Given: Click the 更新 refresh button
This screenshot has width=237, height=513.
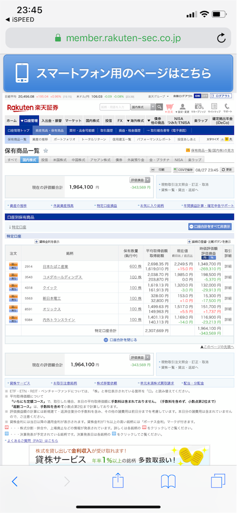Looking at the screenshot, I should point(227,170).
